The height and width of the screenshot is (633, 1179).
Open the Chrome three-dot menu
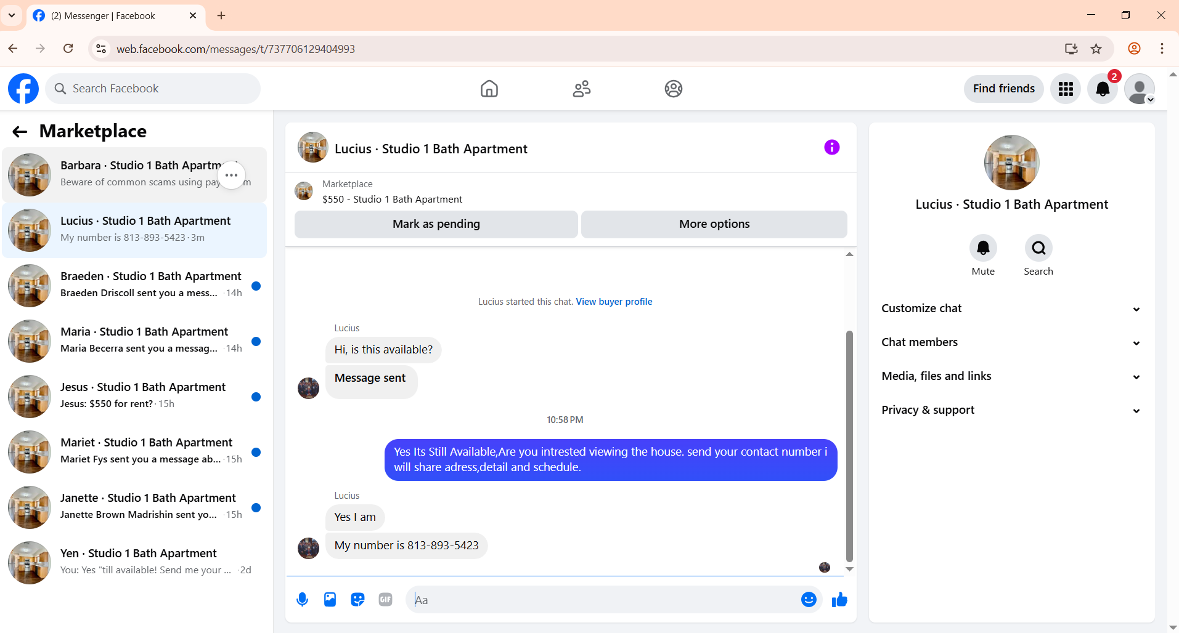tap(1162, 49)
